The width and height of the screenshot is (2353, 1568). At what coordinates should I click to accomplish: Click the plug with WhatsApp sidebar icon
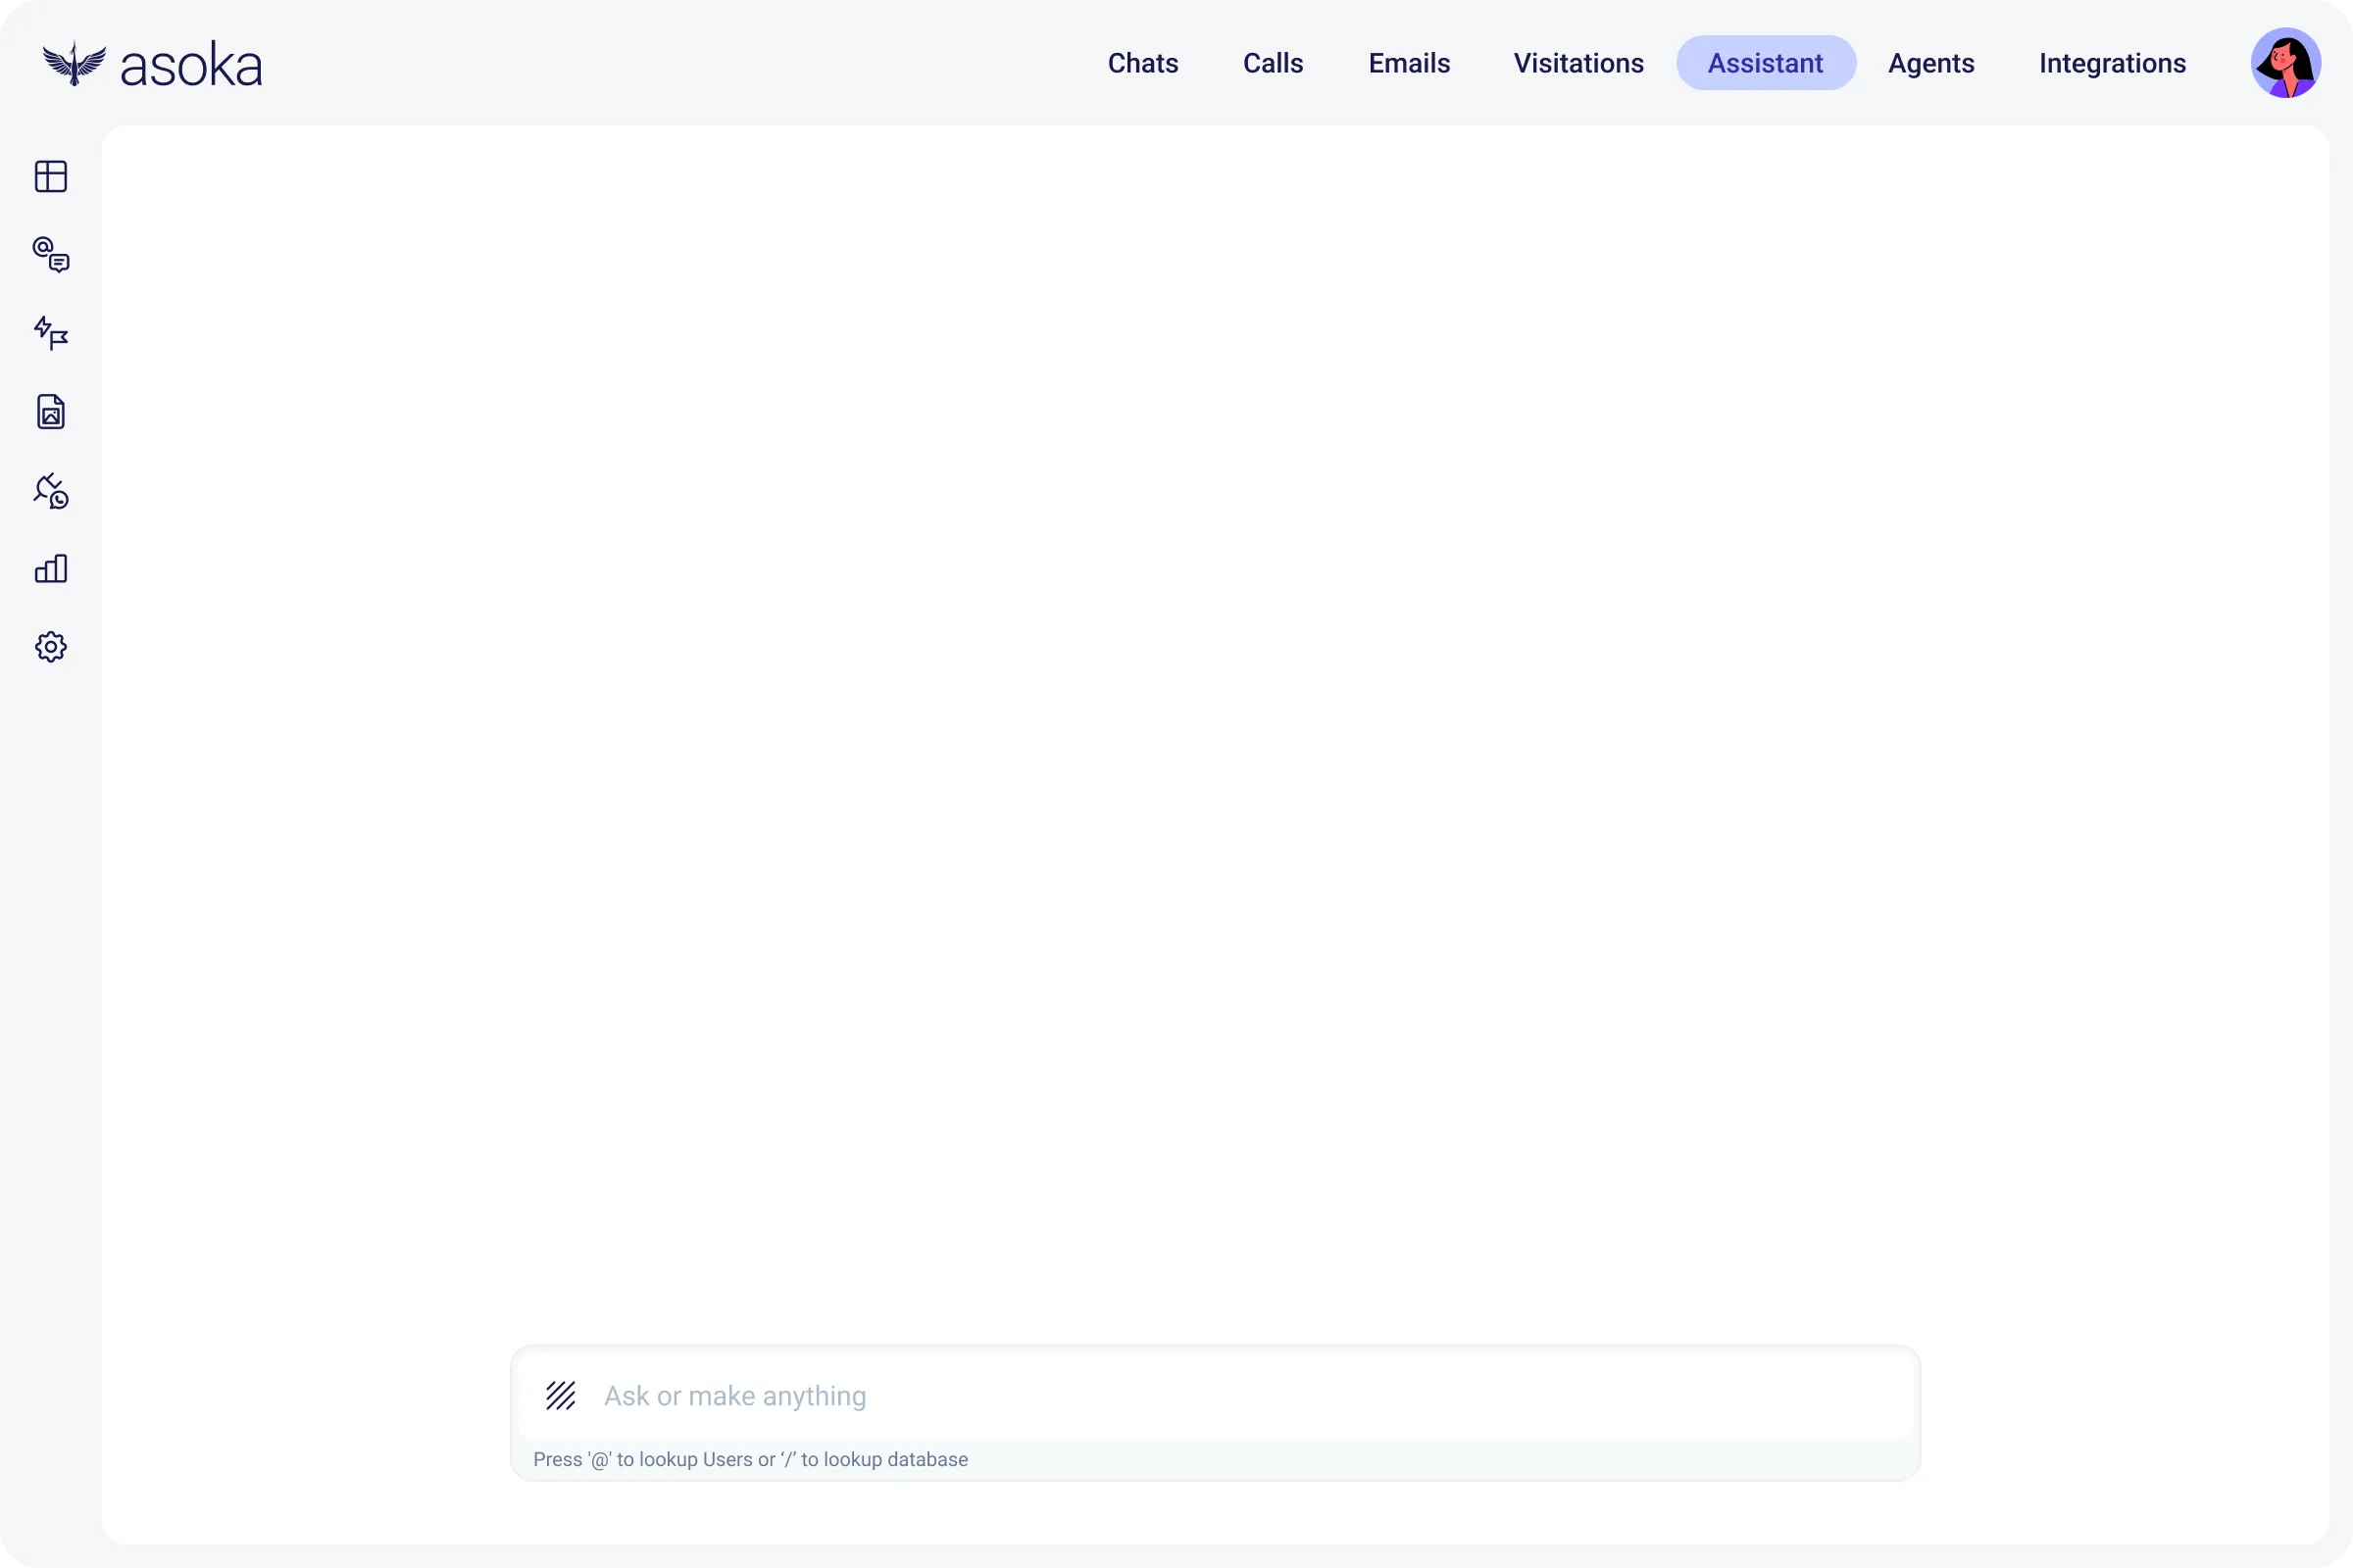pos(51,491)
